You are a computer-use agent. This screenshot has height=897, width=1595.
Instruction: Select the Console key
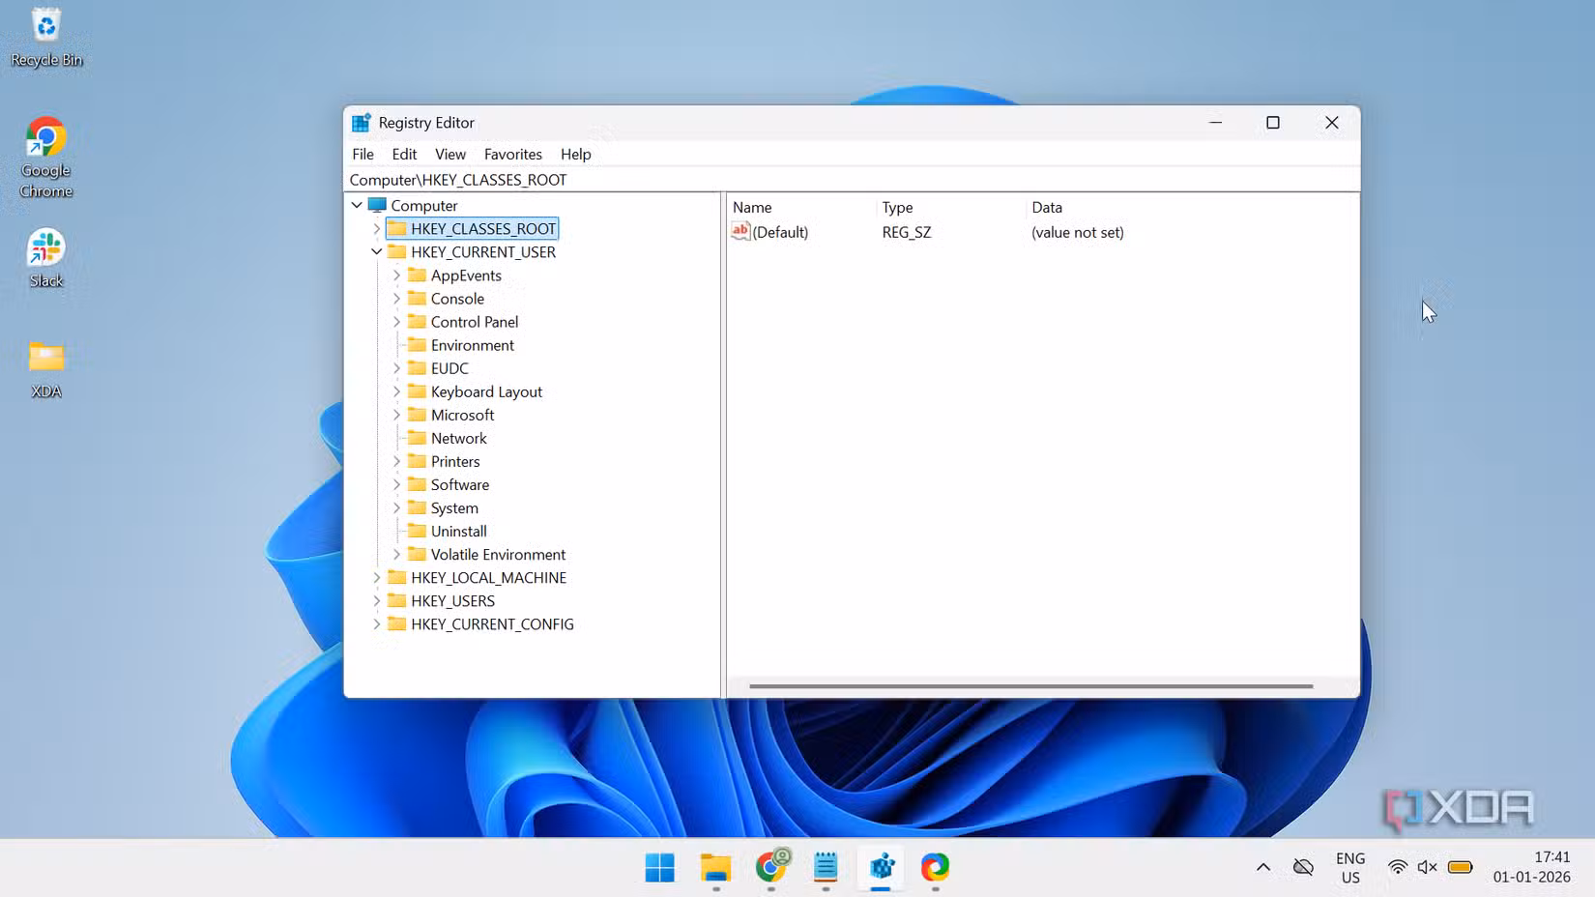click(457, 299)
